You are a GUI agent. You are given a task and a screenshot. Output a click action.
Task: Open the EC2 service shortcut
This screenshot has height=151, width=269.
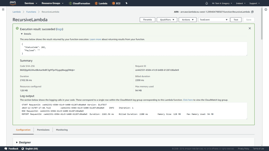(116, 3)
